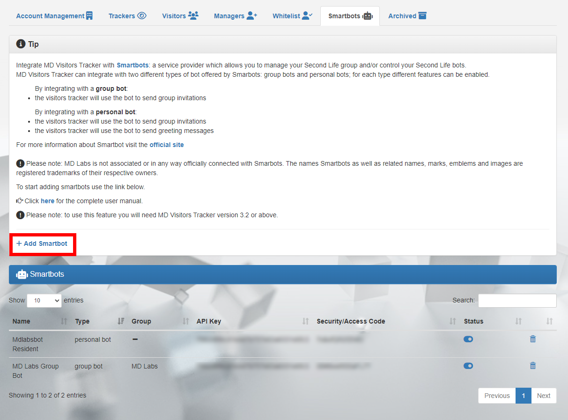Click the Tip panel heading

pyautogui.click(x=283, y=44)
